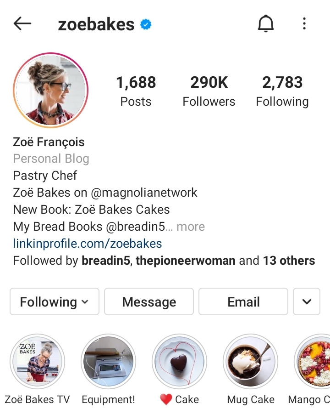330x415 pixels.
Task: Expand suggested accounts chevron button
Action: pyautogui.click(x=307, y=302)
